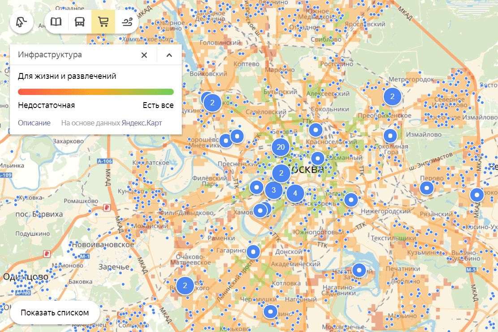The height and width of the screenshot is (332, 498).
Task: Open the cluster marker labeled 3
Action: tap(274, 190)
